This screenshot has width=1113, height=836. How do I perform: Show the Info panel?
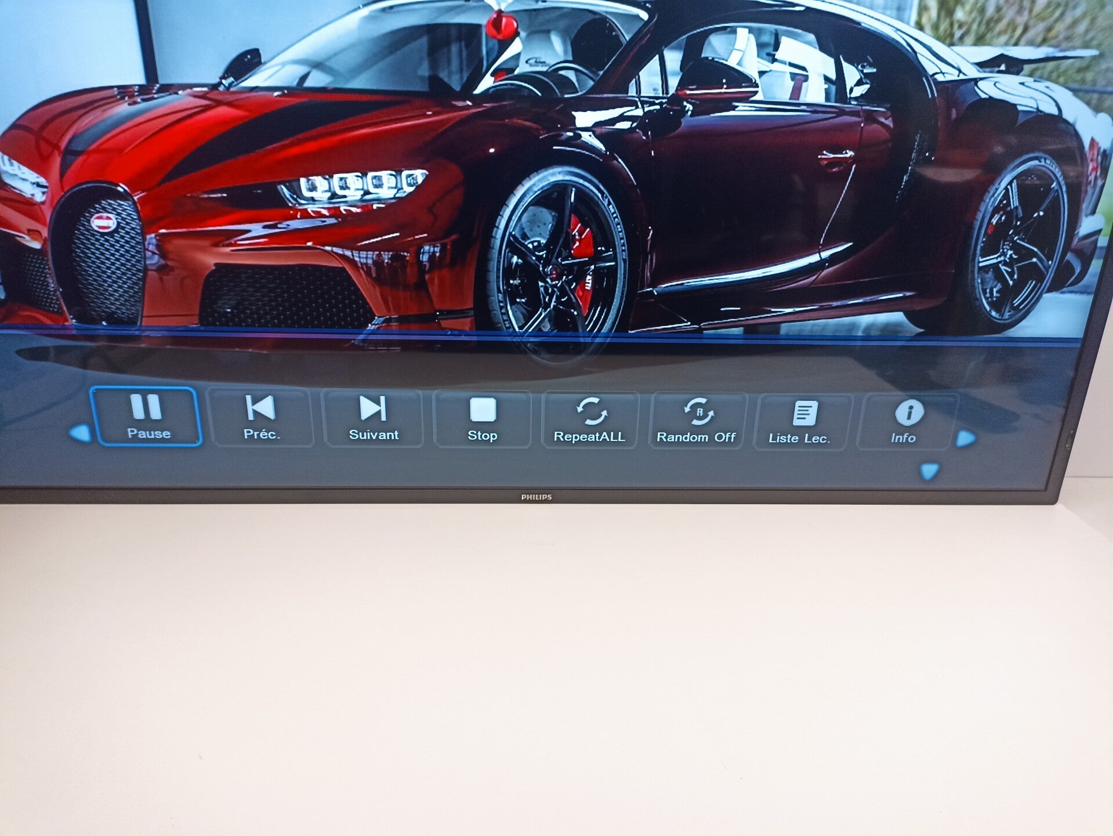click(906, 422)
